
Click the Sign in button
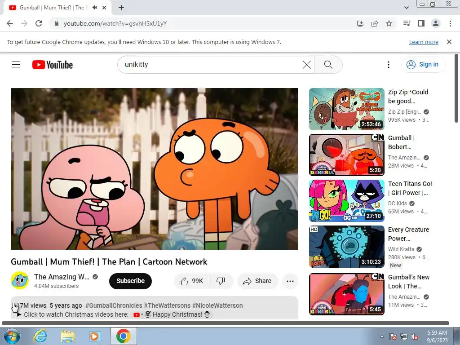click(423, 65)
